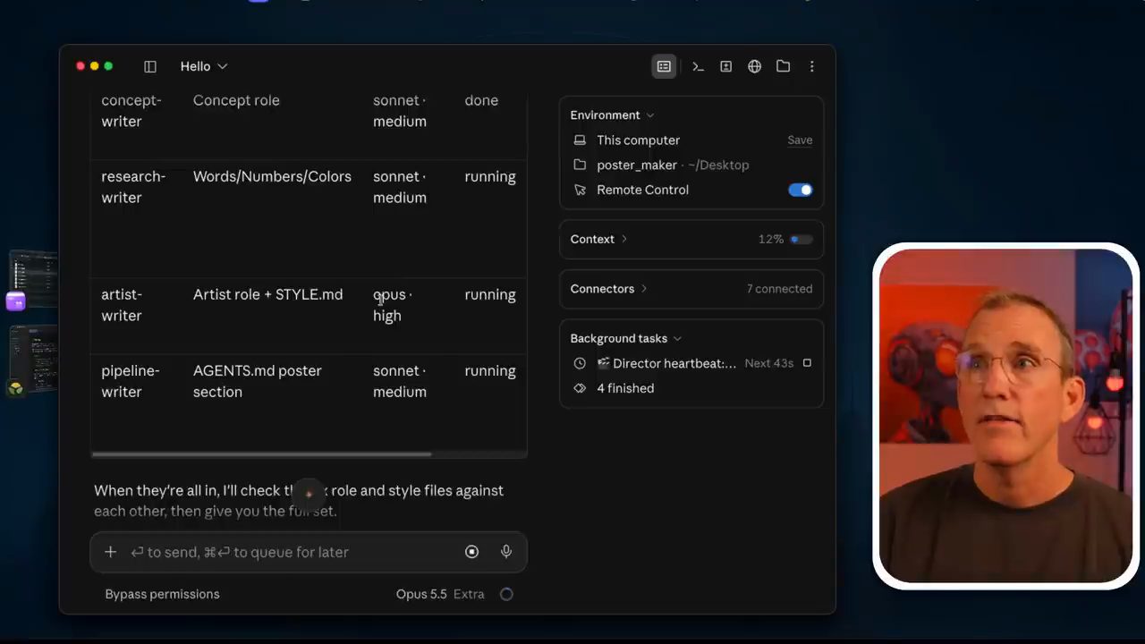Start voice dictation with microphone icon
The width and height of the screenshot is (1145, 644).
506,552
